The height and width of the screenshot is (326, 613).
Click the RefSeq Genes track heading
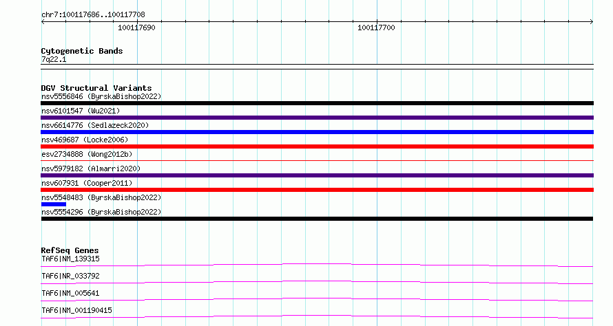pos(70,250)
